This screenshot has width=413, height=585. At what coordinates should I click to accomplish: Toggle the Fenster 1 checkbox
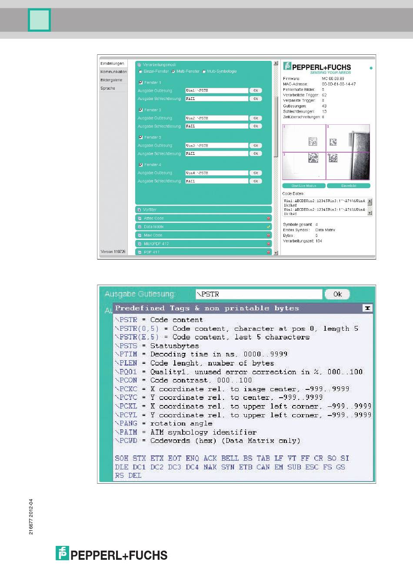pos(140,83)
